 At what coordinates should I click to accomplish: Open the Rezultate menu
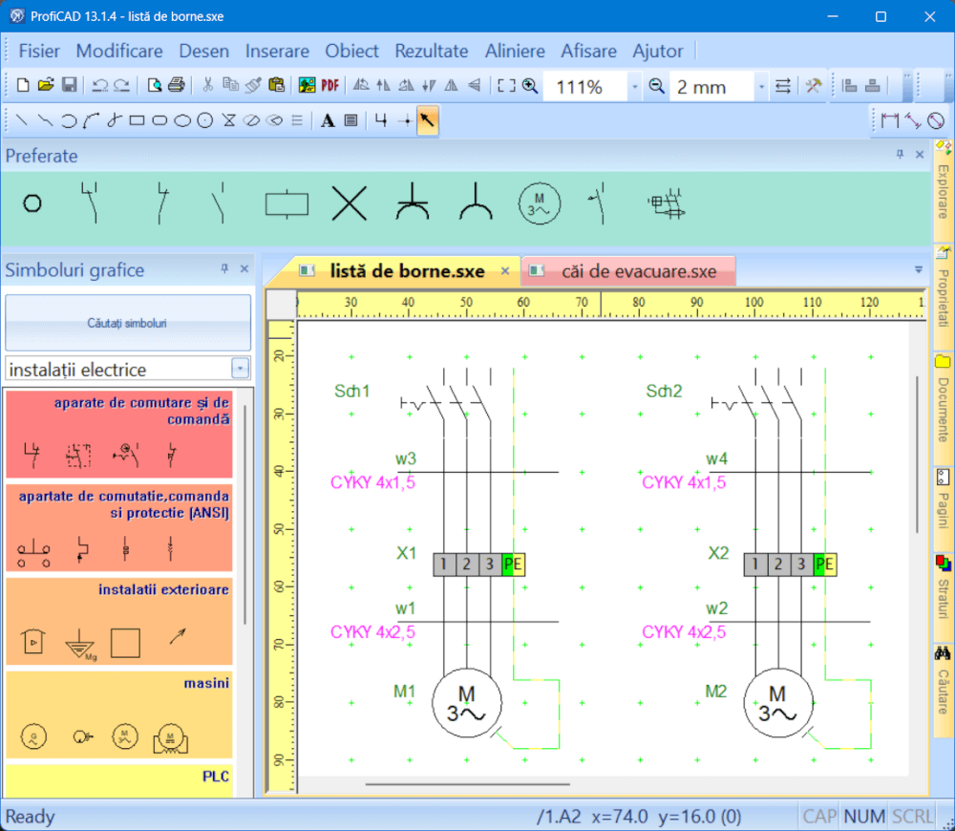point(432,52)
